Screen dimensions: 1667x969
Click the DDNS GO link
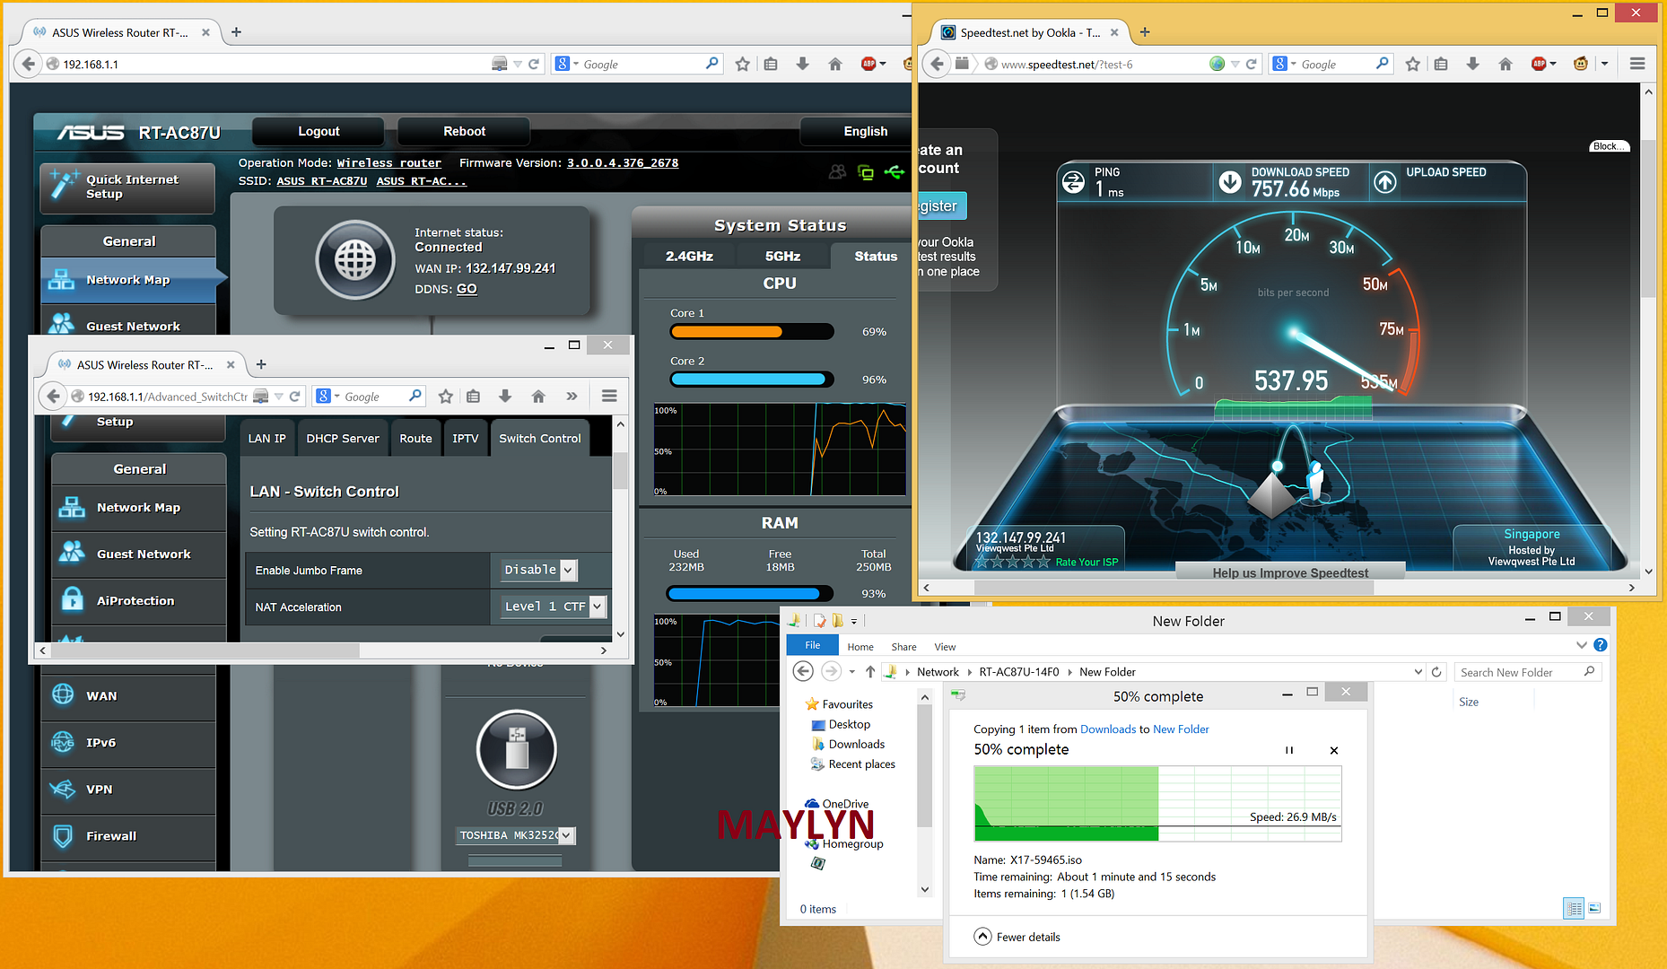click(467, 289)
